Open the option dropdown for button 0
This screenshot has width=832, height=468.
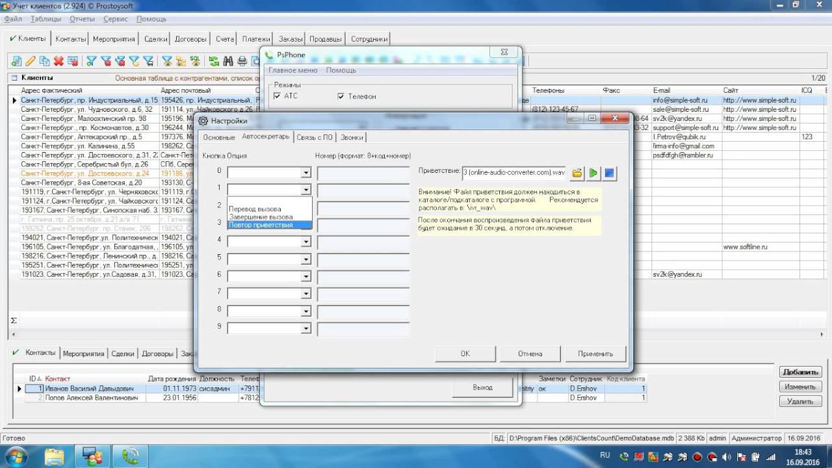pyautogui.click(x=306, y=173)
